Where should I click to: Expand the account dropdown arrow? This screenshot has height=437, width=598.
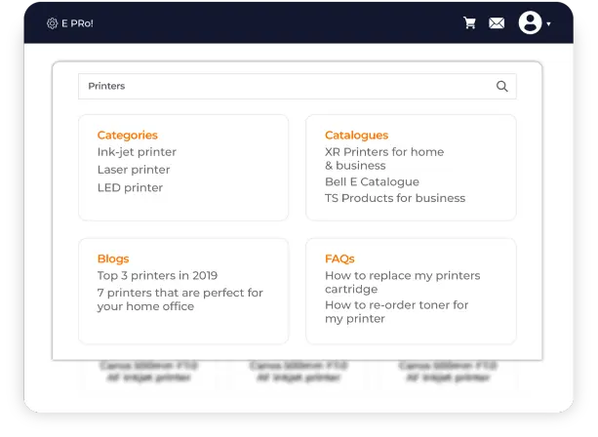point(549,23)
